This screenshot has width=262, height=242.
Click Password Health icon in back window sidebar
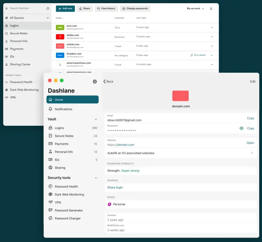6,82
